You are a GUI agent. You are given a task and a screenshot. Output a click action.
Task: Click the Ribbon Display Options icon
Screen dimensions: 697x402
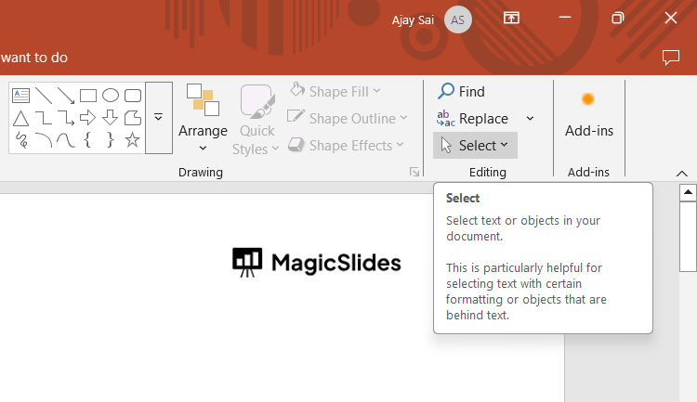[511, 19]
